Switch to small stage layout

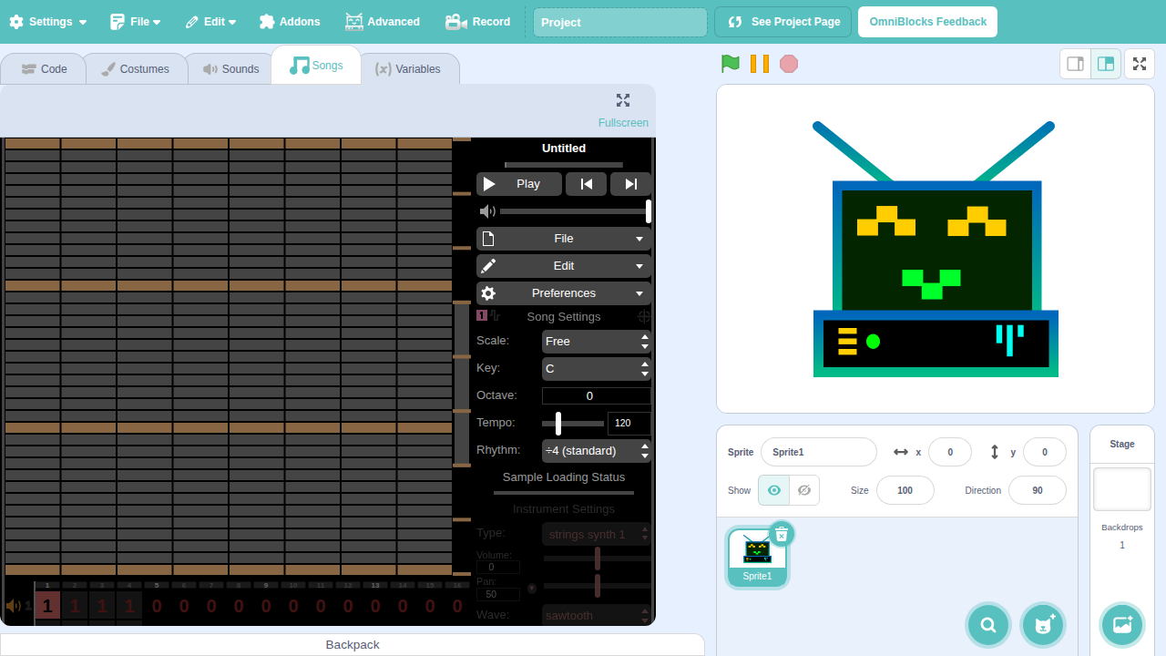coord(1076,64)
